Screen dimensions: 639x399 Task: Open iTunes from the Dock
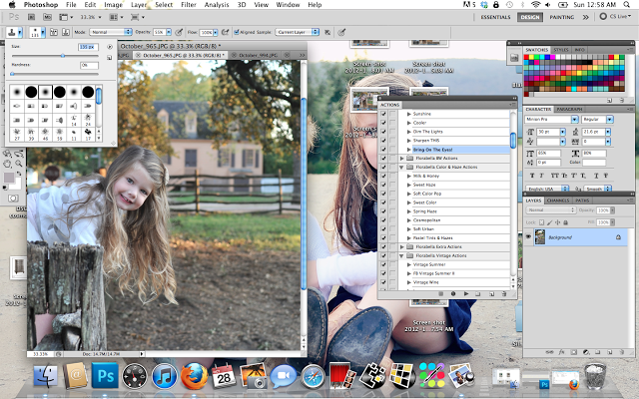point(164,376)
